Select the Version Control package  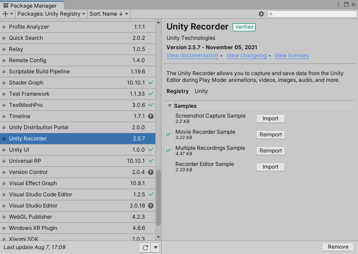(x=77, y=172)
